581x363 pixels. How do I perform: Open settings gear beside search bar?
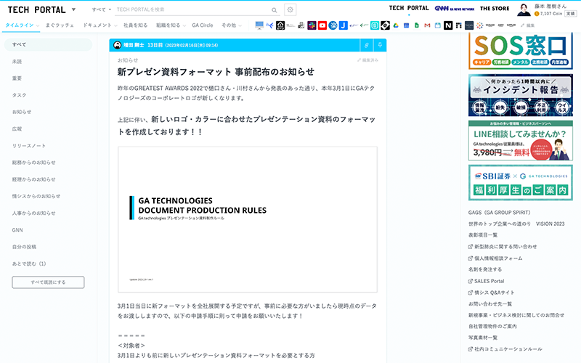point(290,10)
